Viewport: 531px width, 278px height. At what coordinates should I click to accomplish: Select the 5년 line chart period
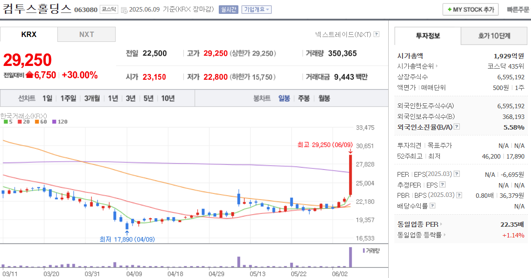pyautogui.click(x=149, y=98)
